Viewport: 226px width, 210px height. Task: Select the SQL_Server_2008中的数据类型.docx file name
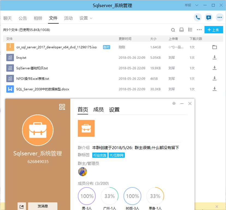click(x=43, y=89)
